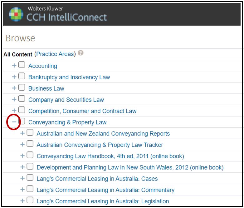The height and width of the screenshot is (208, 244).
Task: Expand Company and Securities Law tree node
Action: [14, 99]
